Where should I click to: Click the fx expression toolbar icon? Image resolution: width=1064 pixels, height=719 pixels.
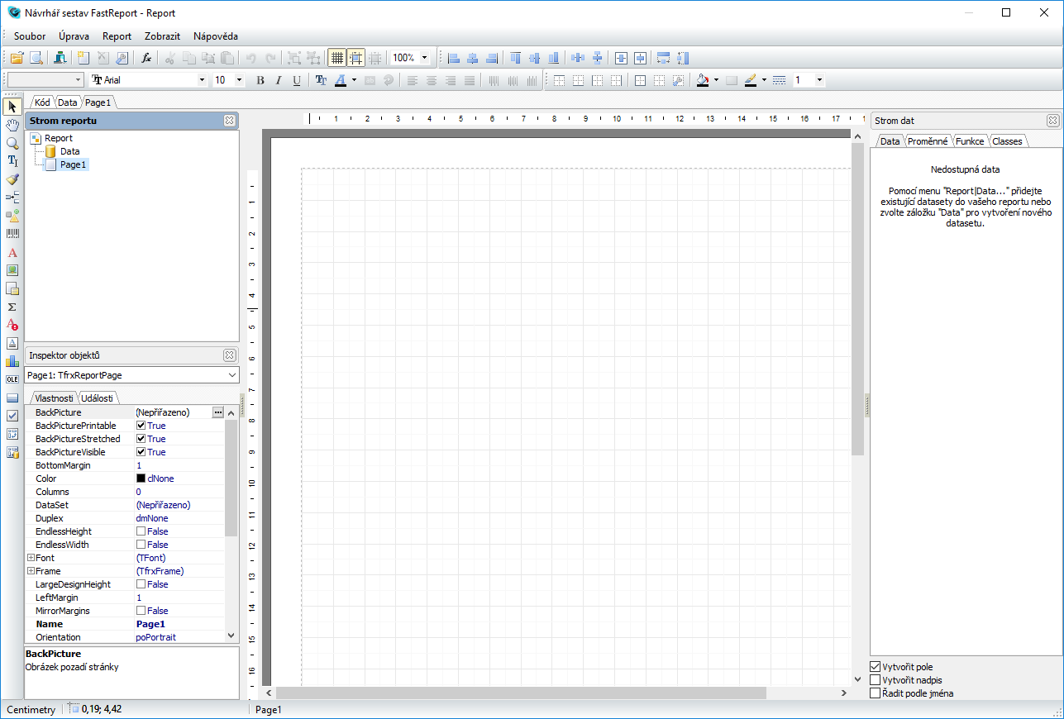pyautogui.click(x=146, y=58)
